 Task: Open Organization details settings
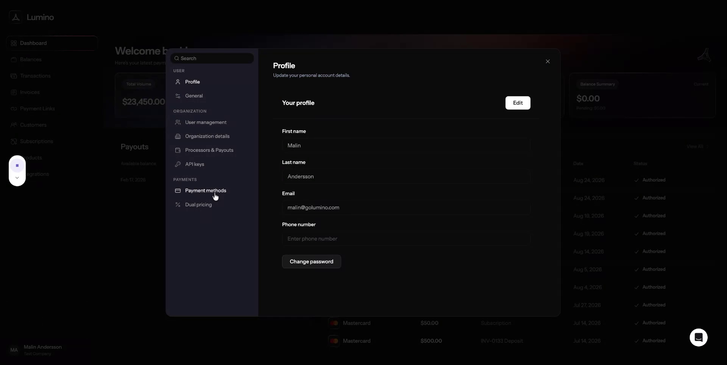[x=212, y=136]
